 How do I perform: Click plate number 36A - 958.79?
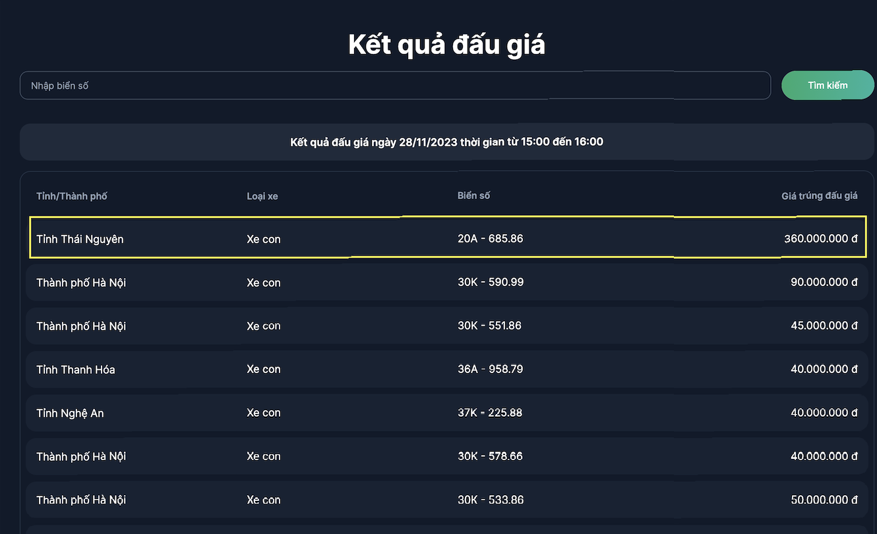(490, 369)
